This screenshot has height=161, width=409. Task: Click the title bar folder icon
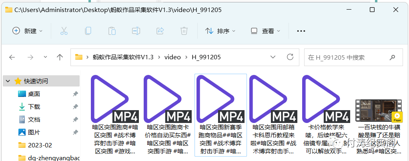[x=9, y=10]
